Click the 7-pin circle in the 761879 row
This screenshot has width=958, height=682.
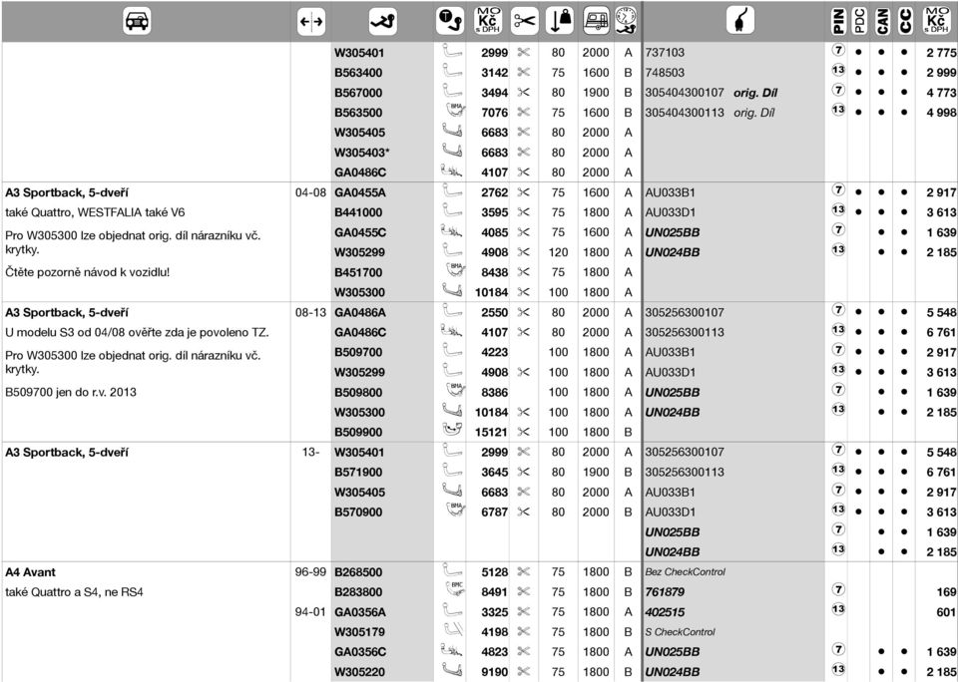tap(838, 590)
